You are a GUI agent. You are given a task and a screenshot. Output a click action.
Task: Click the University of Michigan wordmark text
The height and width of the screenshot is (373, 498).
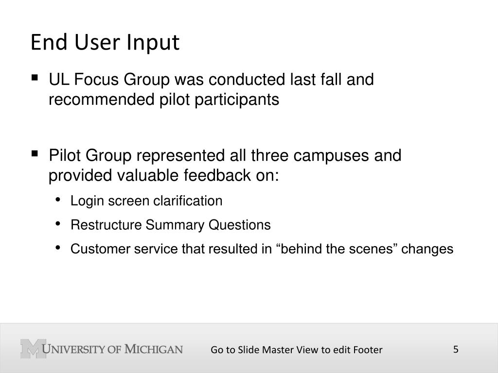[x=112, y=349]
